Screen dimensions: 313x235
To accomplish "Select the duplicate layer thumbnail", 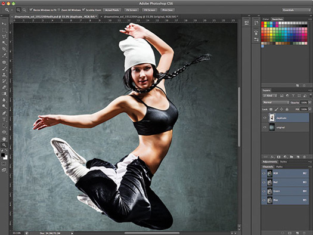I will 272,118.
